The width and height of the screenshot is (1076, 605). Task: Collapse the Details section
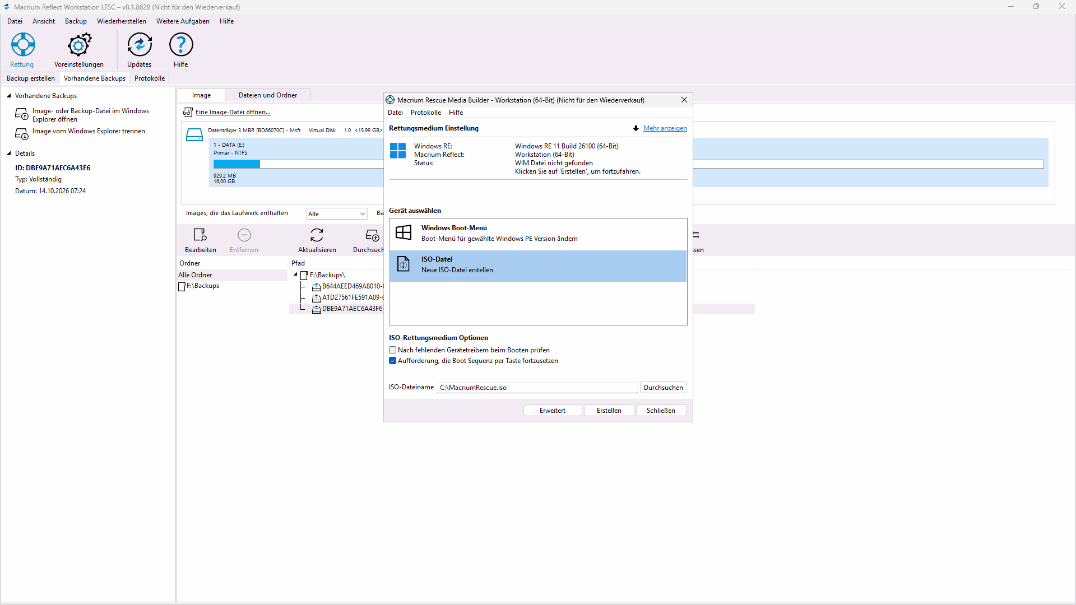pos(9,153)
